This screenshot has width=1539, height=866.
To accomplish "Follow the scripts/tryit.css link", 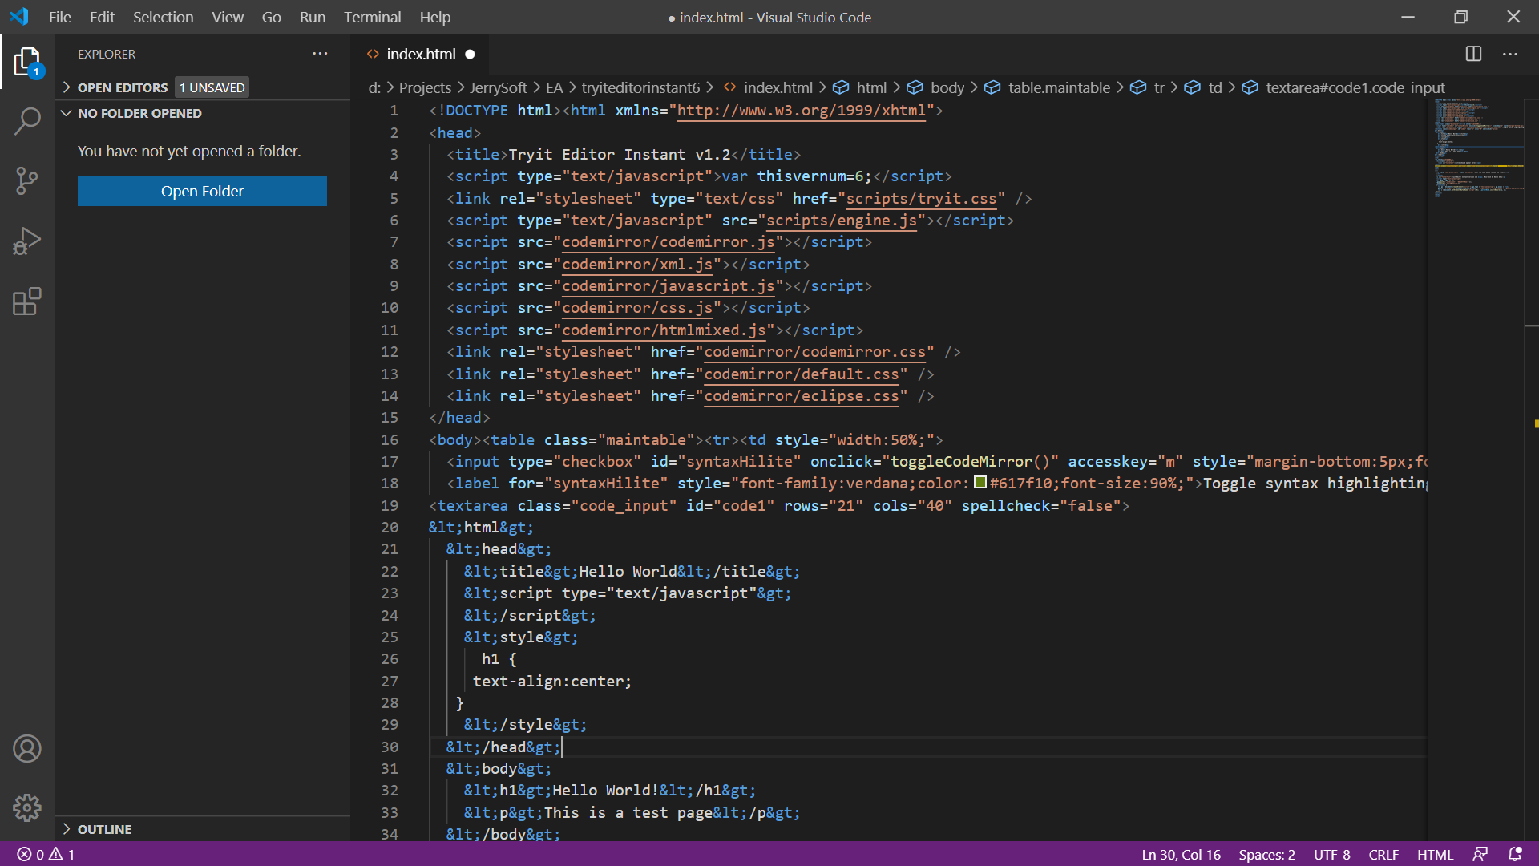I will click(921, 198).
